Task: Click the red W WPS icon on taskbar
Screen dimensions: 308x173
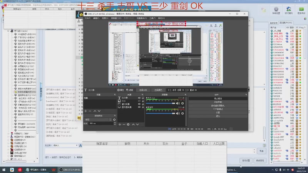Action: (x=54, y=170)
